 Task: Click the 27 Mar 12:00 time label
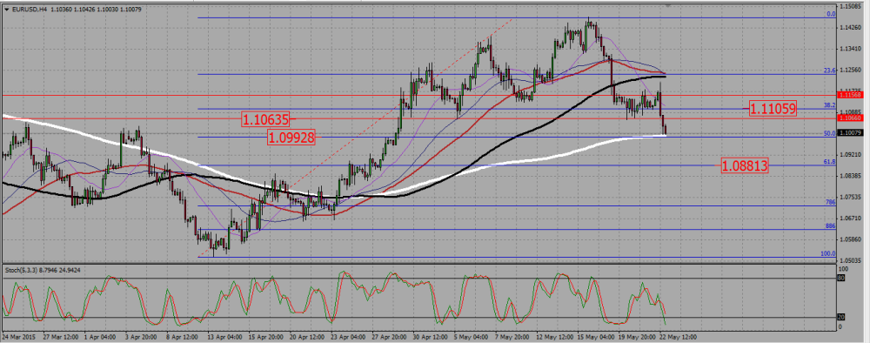[x=60, y=336]
